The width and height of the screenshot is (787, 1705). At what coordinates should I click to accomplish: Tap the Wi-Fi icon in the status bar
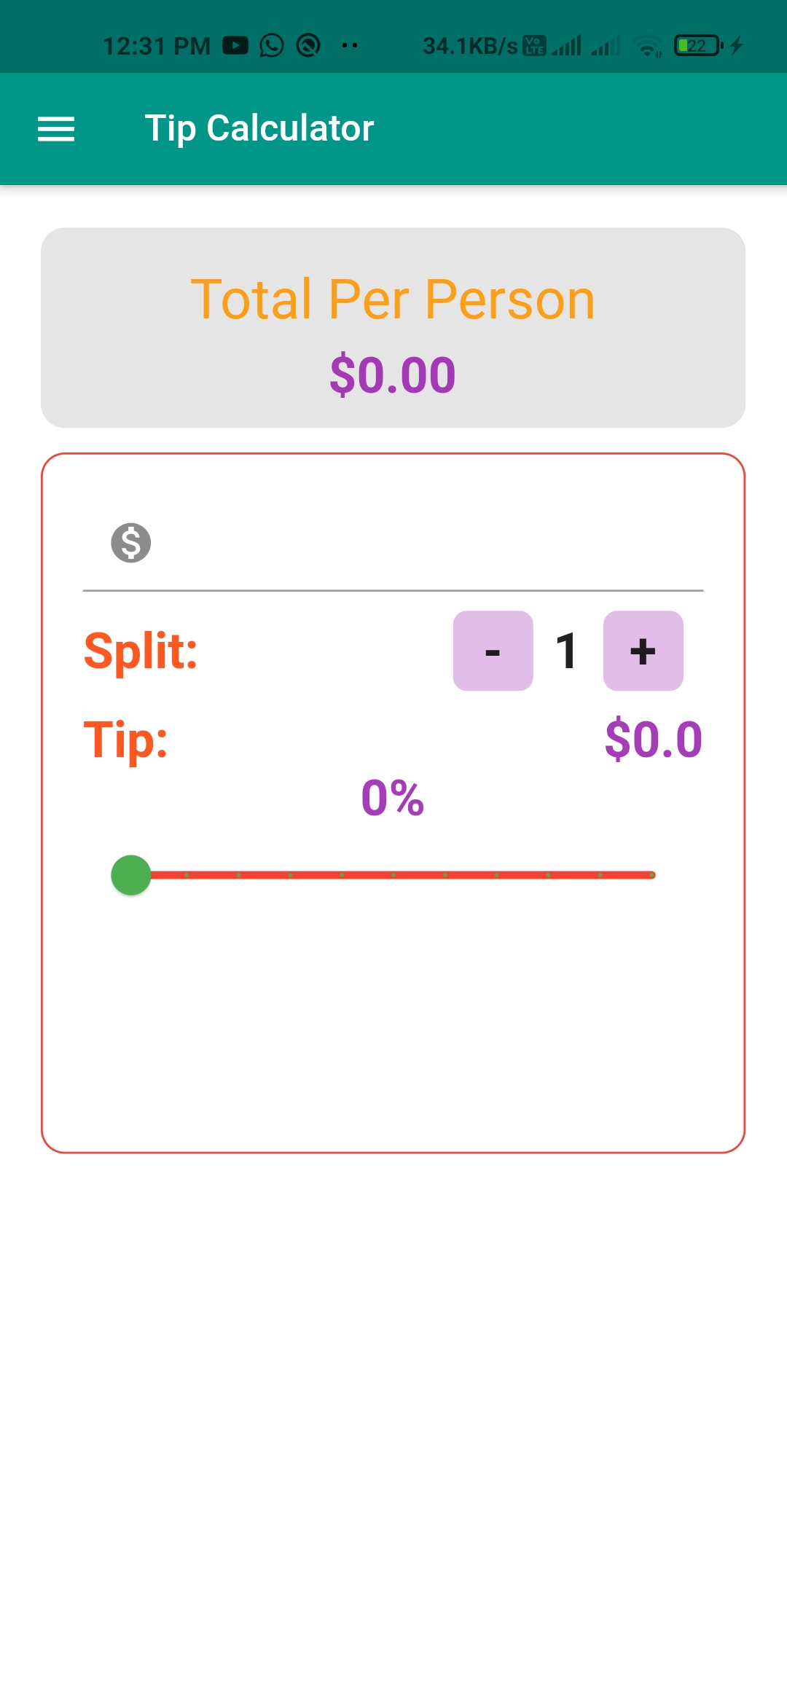[x=647, y=45]
